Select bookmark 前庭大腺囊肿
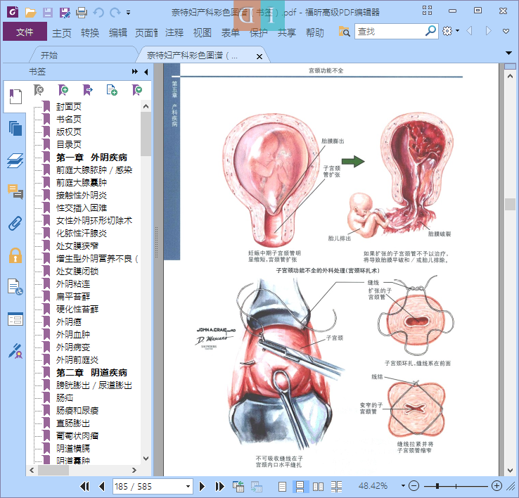 click(82, 183)
